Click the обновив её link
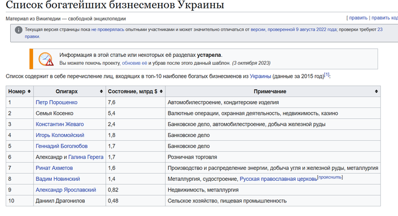This screenshot has height=216, width=398. (x=134, y=63)
